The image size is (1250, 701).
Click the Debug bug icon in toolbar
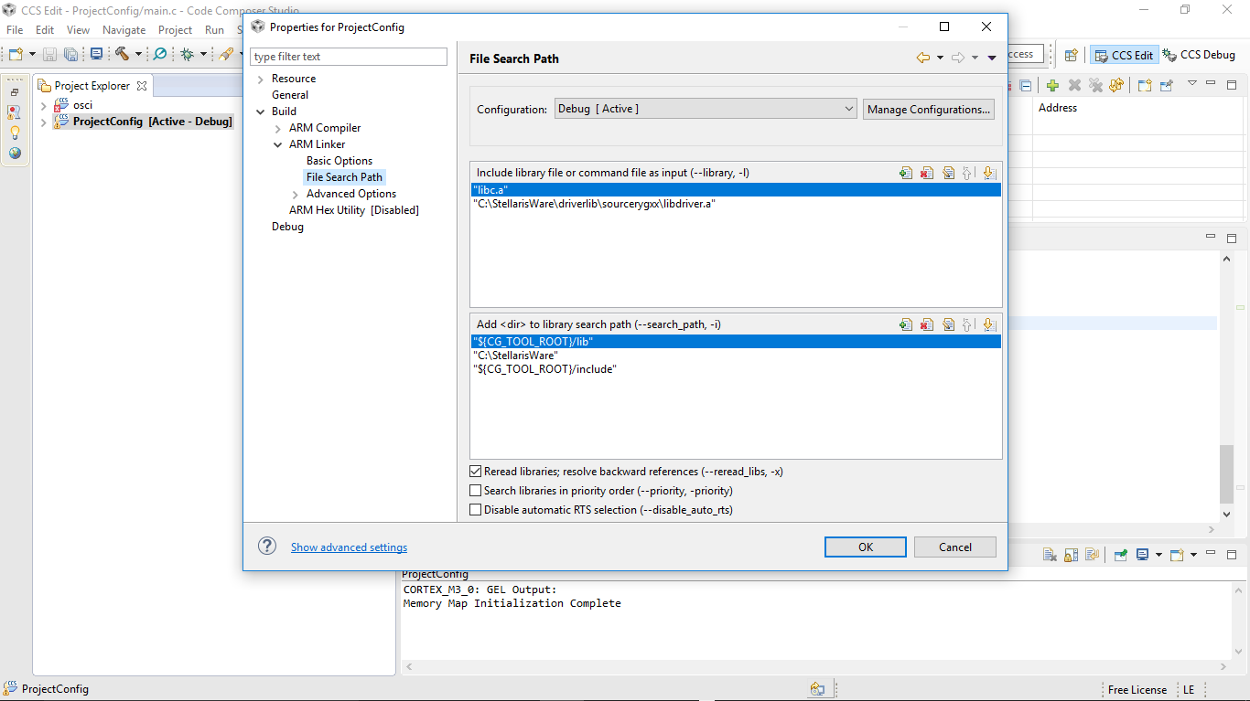click(188, 55)
